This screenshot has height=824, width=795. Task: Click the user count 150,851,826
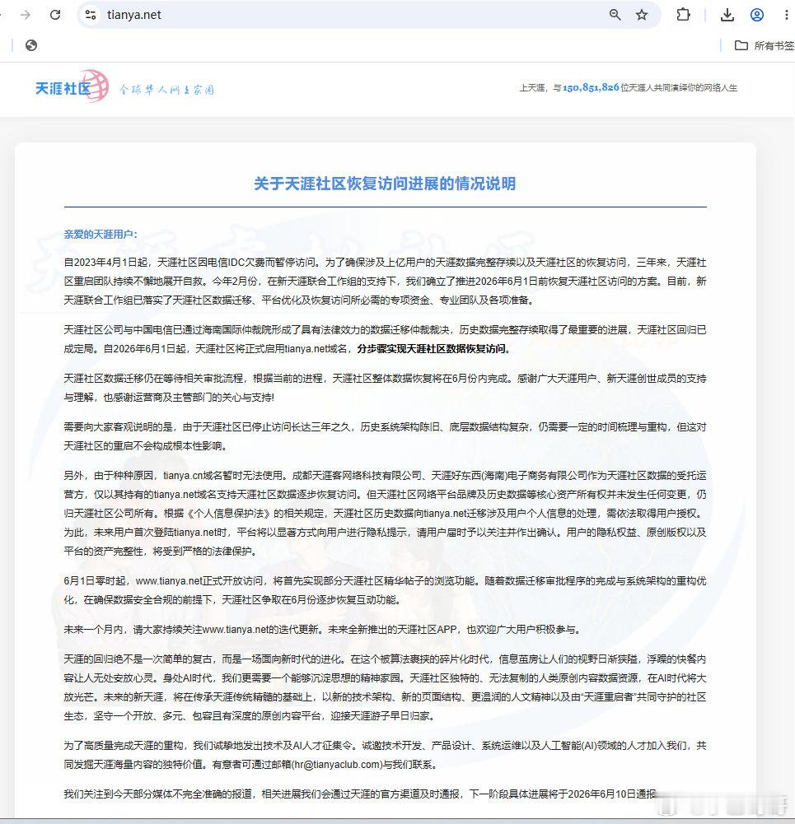click(591, 87)
